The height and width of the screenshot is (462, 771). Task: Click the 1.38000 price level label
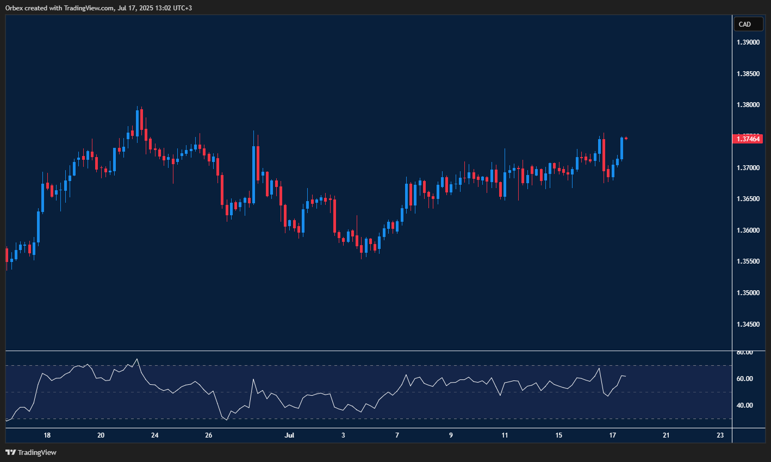[748, 105]
